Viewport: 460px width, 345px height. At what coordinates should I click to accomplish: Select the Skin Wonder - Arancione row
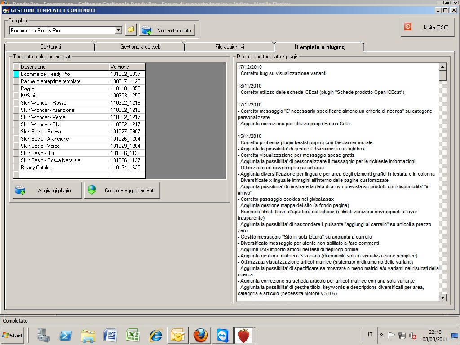(79, 110)
